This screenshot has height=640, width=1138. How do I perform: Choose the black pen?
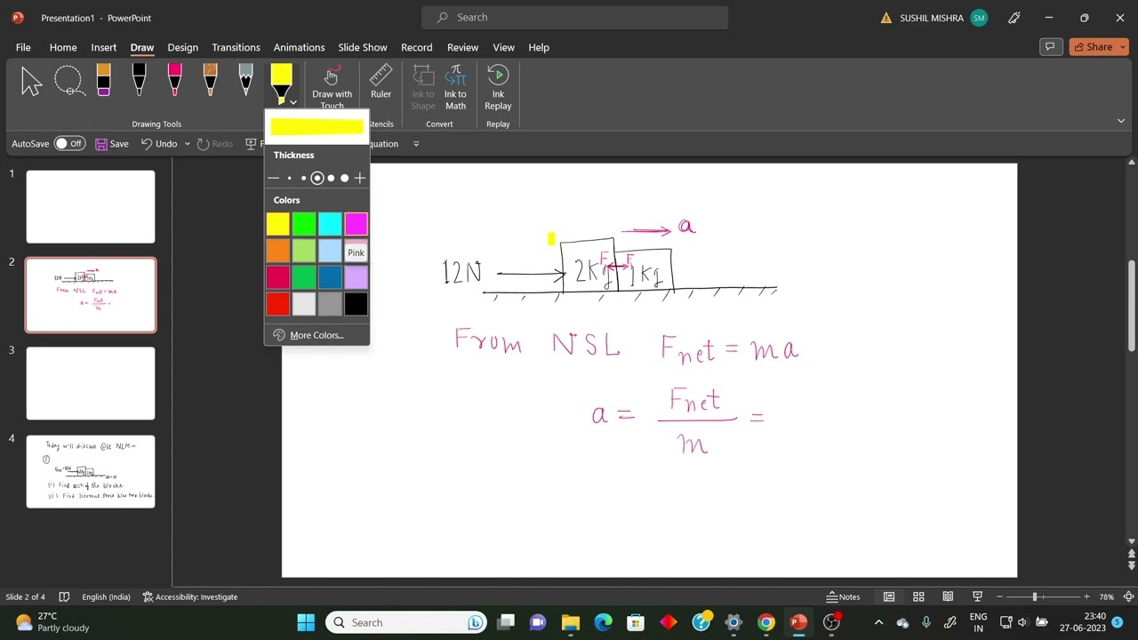point(139,81)
